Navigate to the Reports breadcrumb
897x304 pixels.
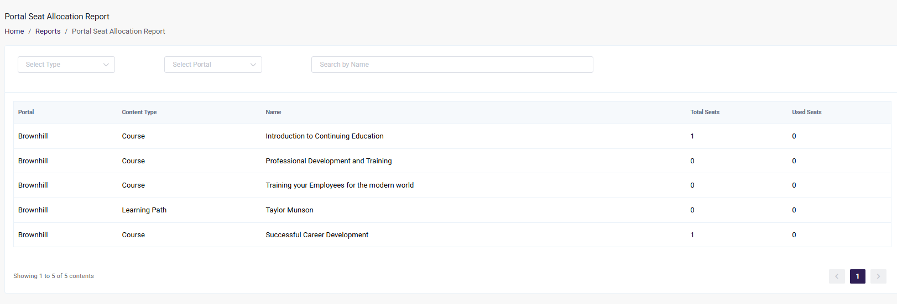tap(48, 31)
